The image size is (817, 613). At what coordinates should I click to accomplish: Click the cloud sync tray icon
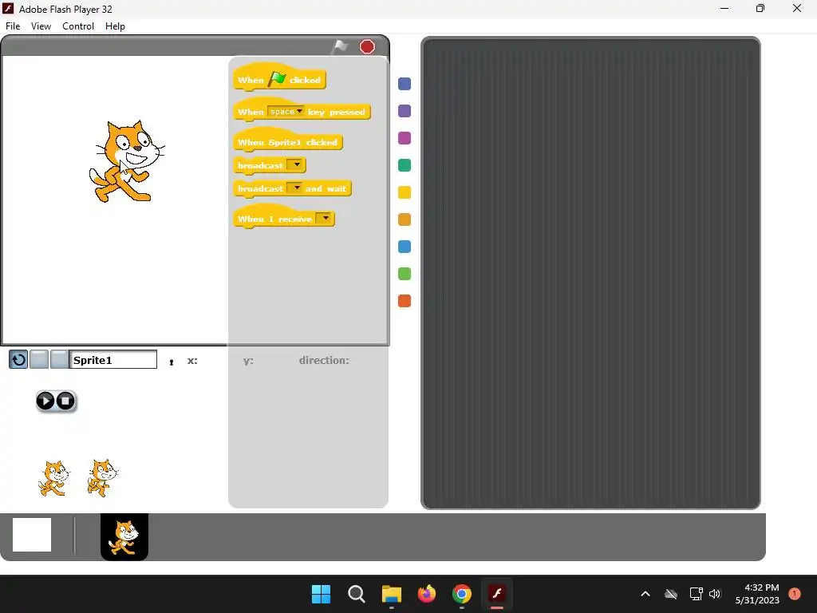[x=671, y=594]
